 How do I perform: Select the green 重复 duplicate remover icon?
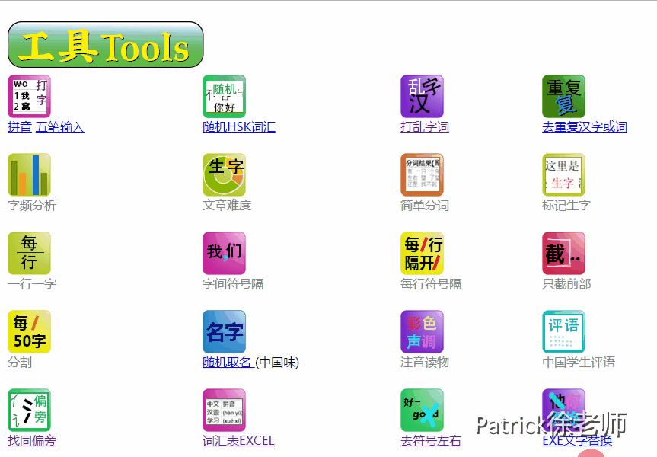tap(563, 97)
